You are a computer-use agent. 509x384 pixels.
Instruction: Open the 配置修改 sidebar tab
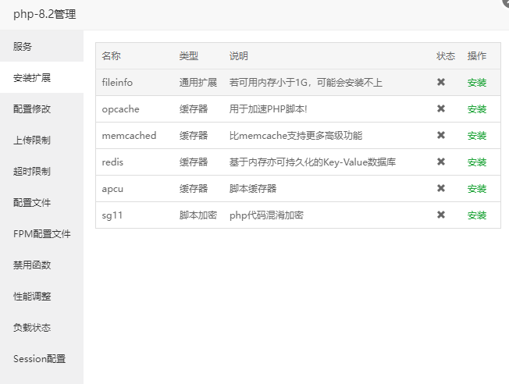41,108
